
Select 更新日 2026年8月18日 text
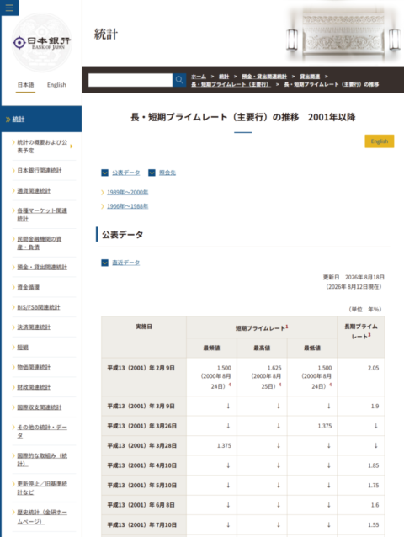tap(353, 277)
